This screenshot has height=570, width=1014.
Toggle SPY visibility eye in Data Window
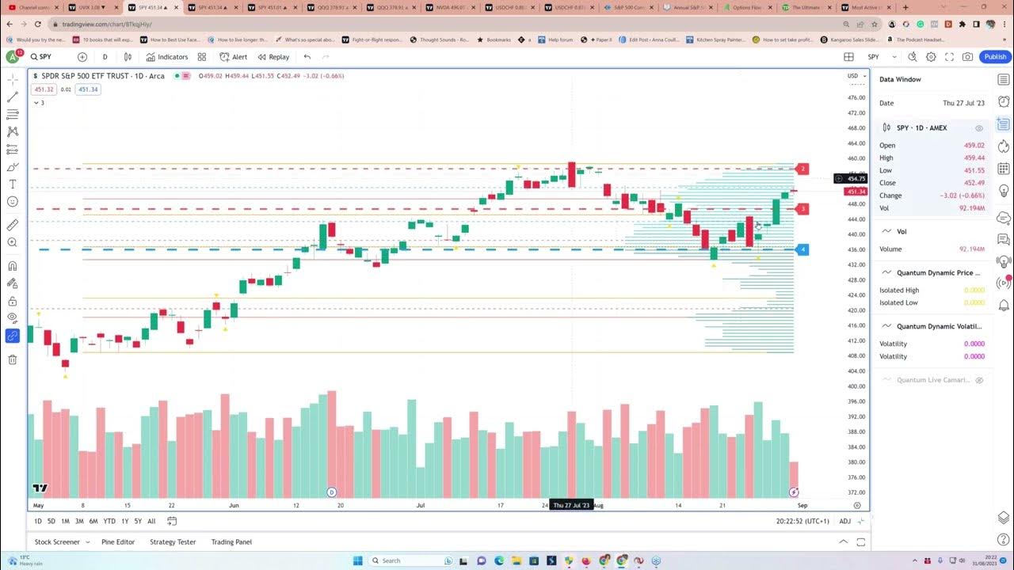pyautogui.click(x=979, y=128)
